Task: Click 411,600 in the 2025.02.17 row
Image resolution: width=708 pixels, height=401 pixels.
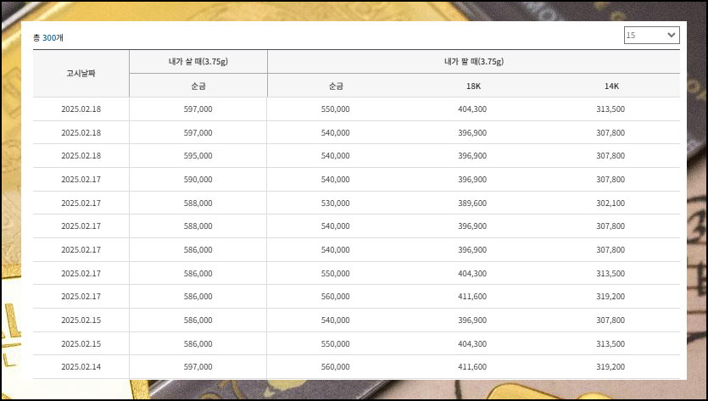Action: (x=472, y=296)
